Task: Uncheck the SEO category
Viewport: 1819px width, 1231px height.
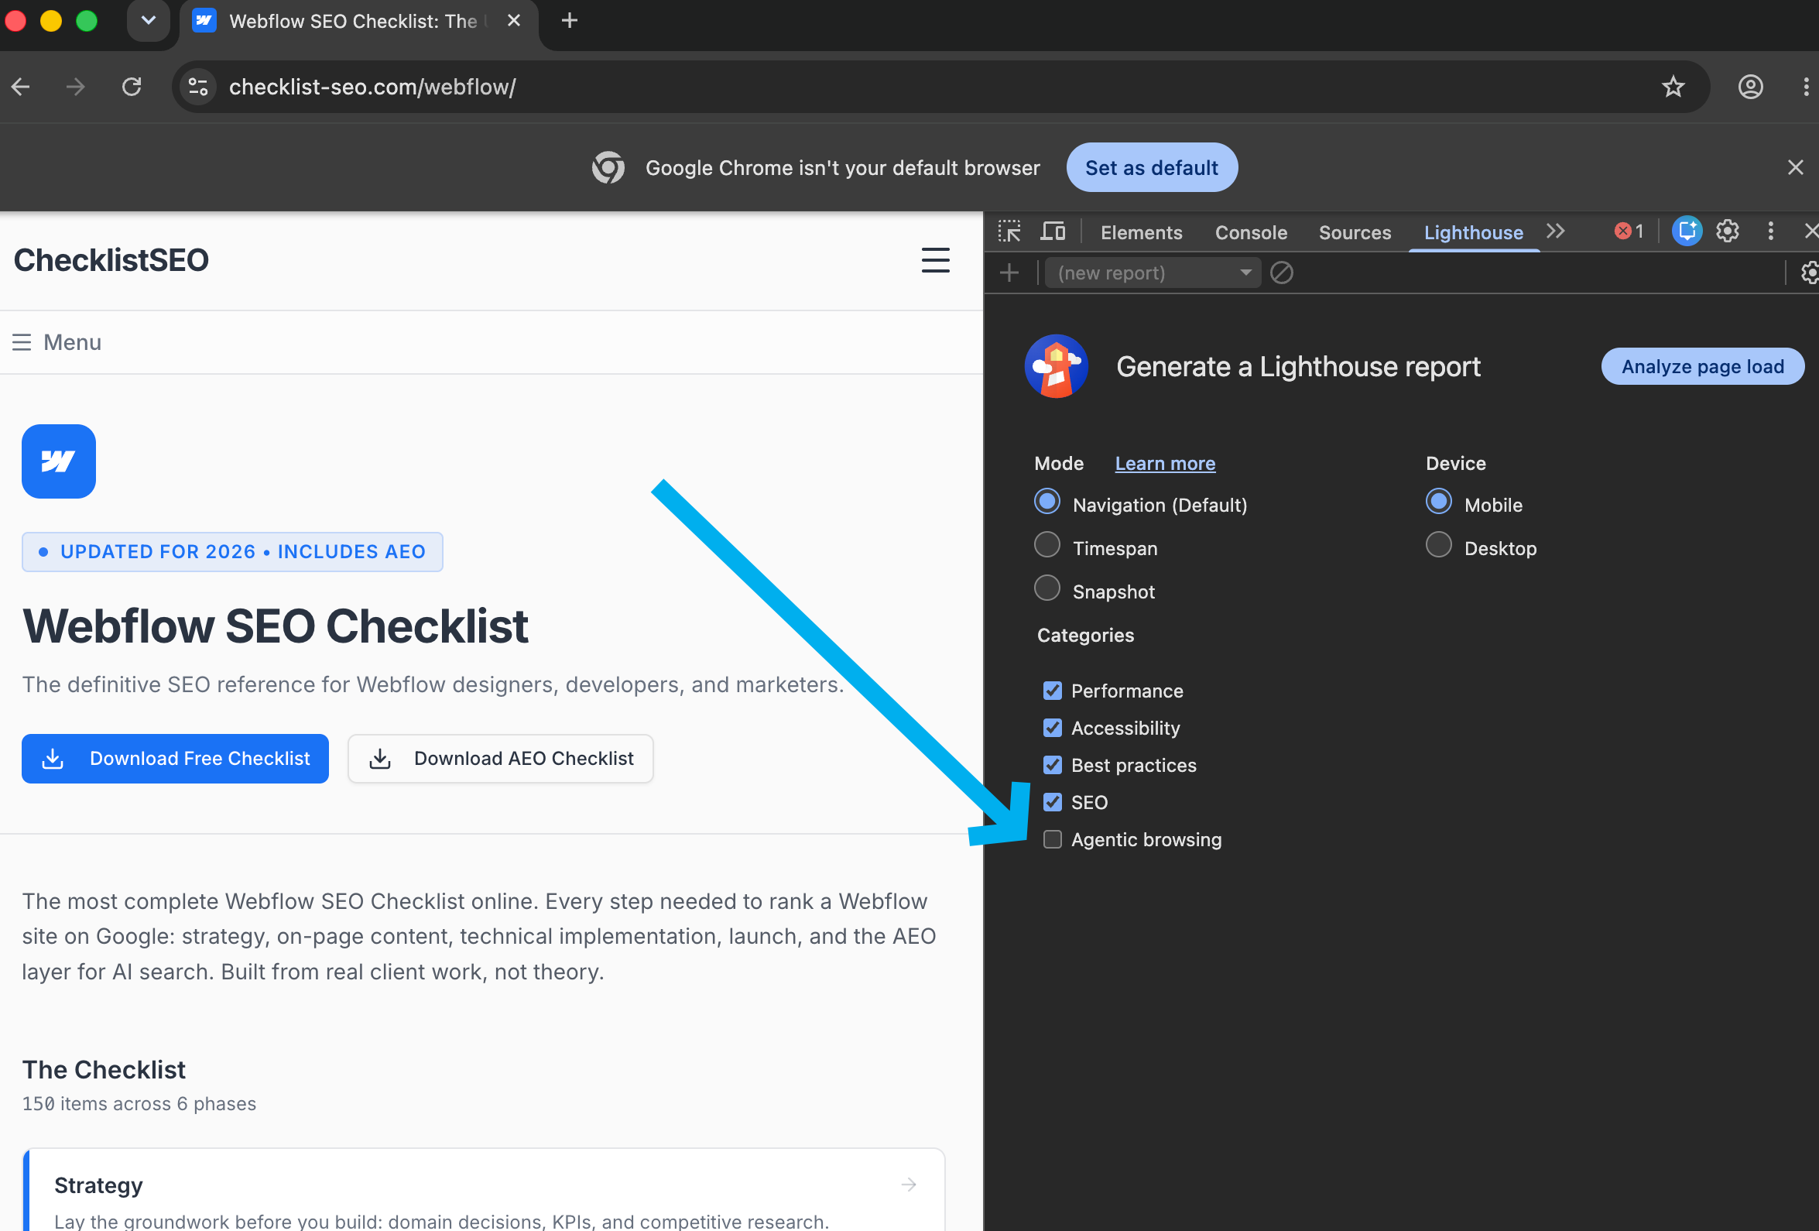Action: tap(1051, 802)
